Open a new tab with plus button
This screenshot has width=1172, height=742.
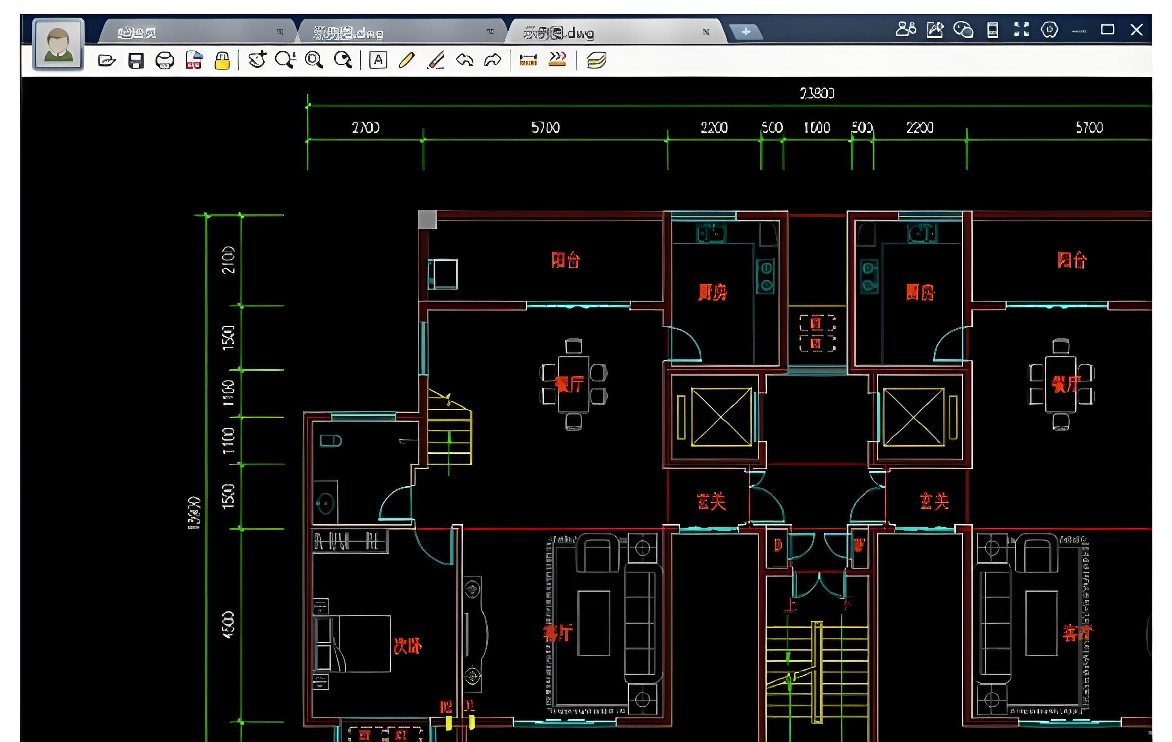746,32
